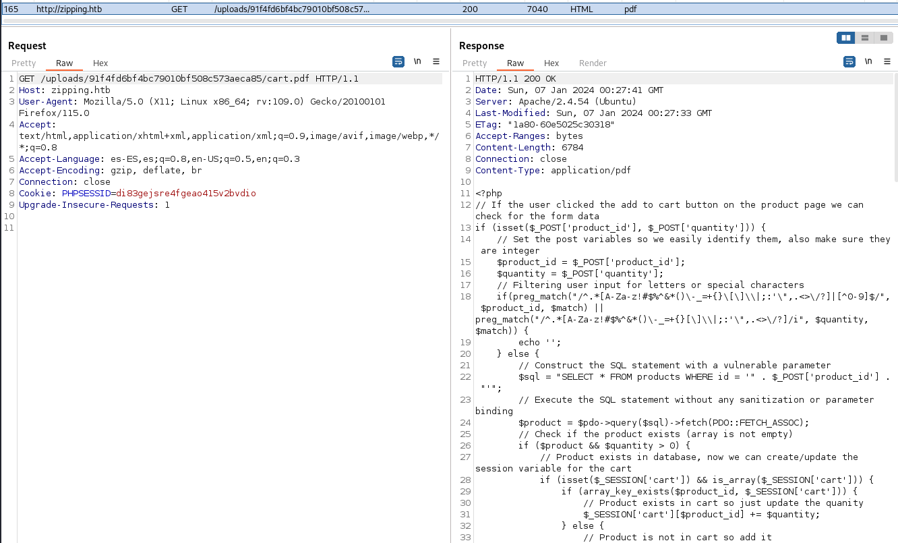Screen dimensions: 898x543
Task: Click the Accept-Language request header line
Action: pos(159,159)
